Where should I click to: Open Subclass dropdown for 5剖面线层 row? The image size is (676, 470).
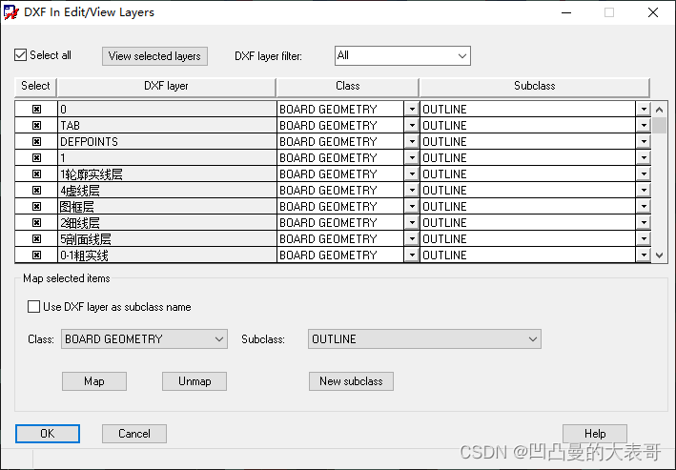pyautogui.click(x=644, y=239)
